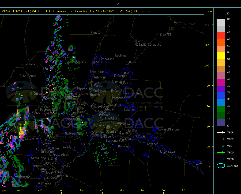Click the cyan VBCT arrow in legend
This screenshot has height=194, width=241.
tap(221, 146)
